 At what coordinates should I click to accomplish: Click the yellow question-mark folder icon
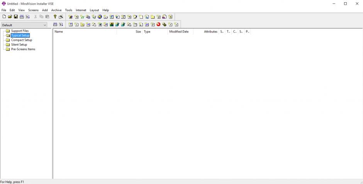pos(82,24)
